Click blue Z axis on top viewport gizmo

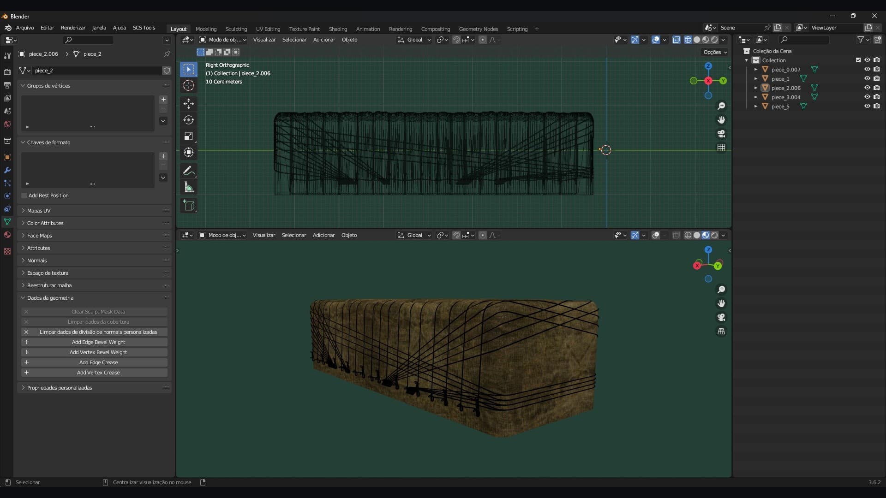(708, 66)
